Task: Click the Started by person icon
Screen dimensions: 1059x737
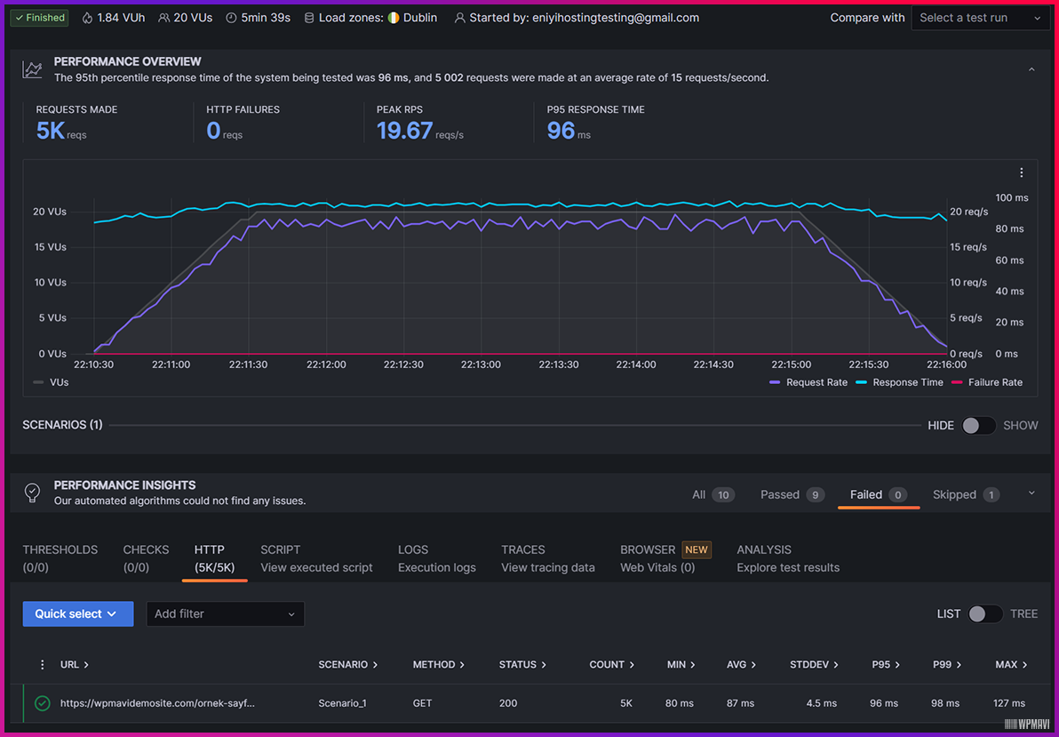Action: (459, 19)
